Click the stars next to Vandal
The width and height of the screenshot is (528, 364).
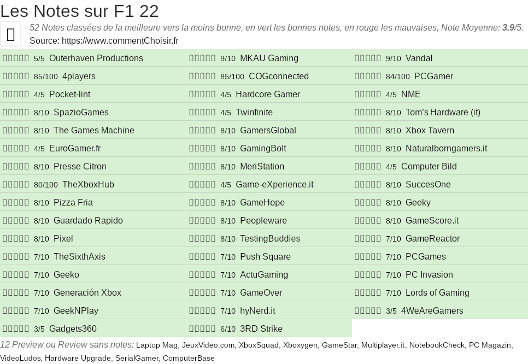point(368,58)
